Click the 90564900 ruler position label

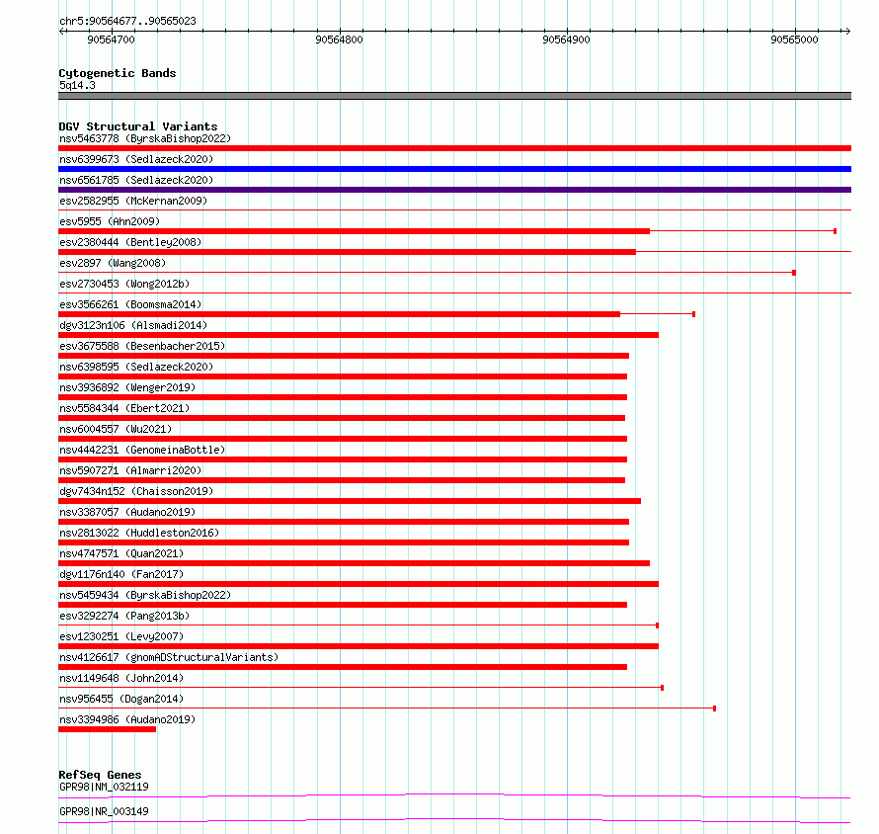tap(566, 40)
